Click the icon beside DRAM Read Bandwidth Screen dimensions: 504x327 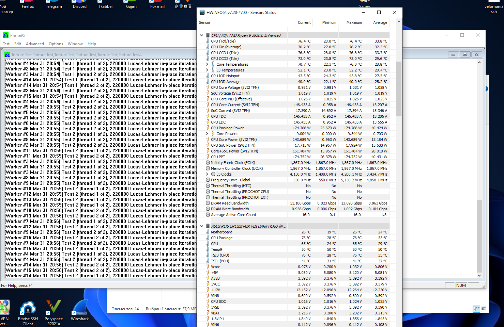pyautogui.click(x=208, y=203)
